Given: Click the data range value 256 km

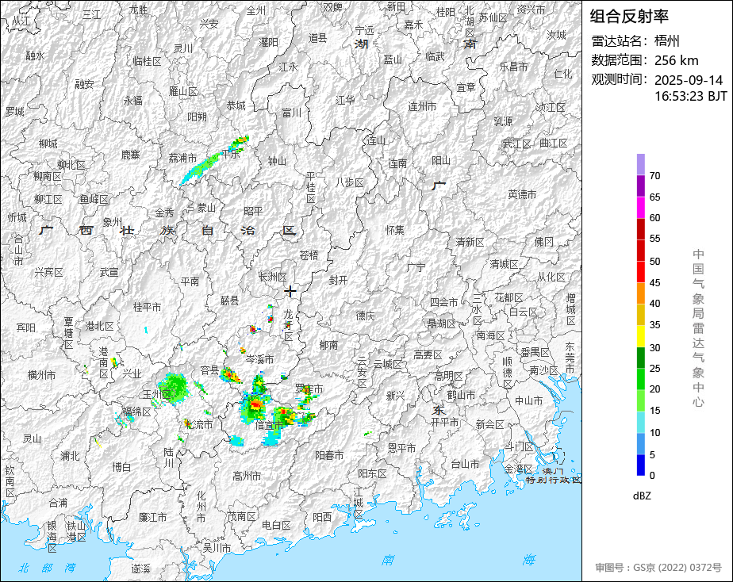Looking at the screenshot, I should tap(676, 60).
